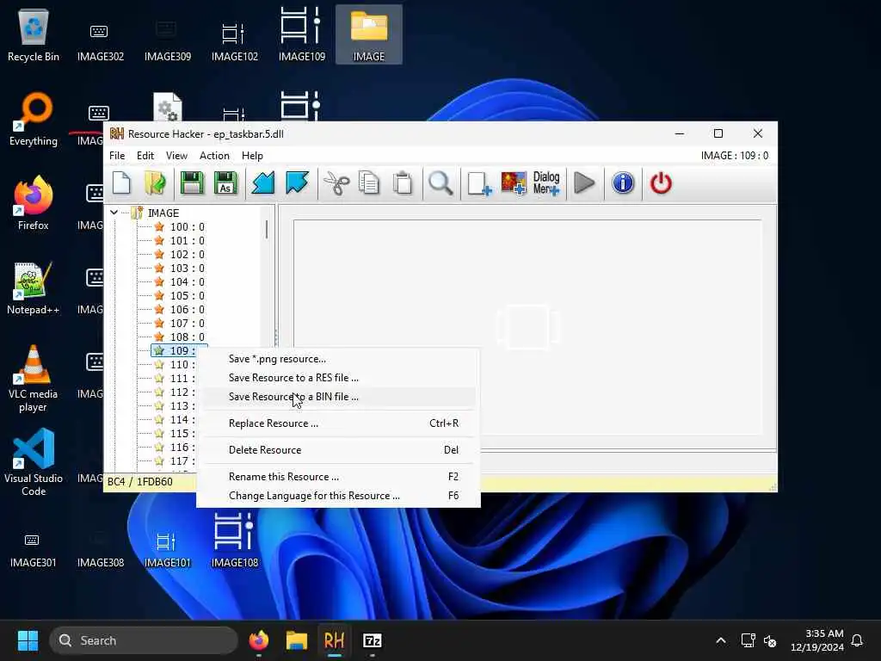Click the red power Exit icon
The width and height of the screenshot is (881, 661).
click(661, 183)
